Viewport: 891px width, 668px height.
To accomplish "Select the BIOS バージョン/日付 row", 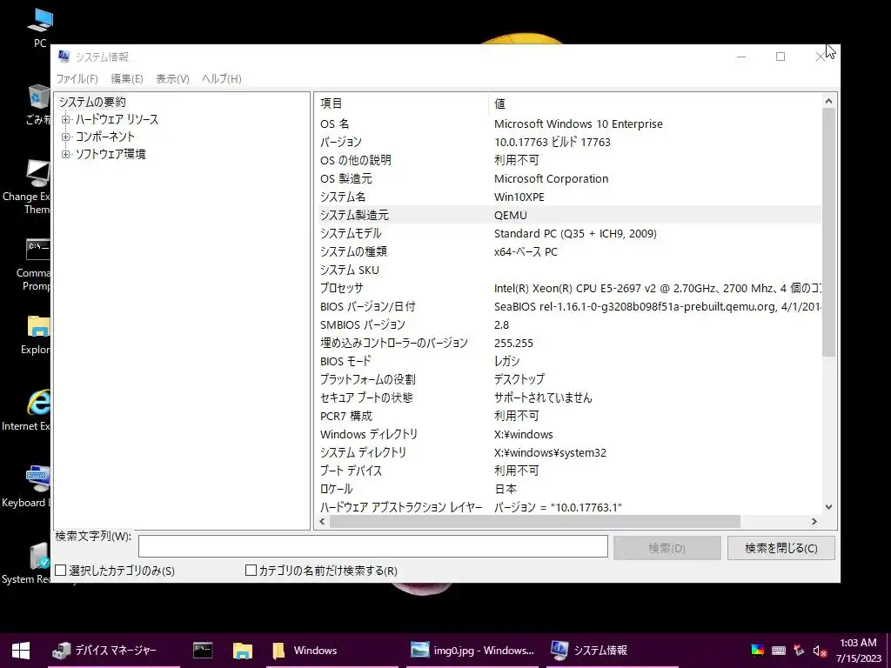I will (568, 307).
